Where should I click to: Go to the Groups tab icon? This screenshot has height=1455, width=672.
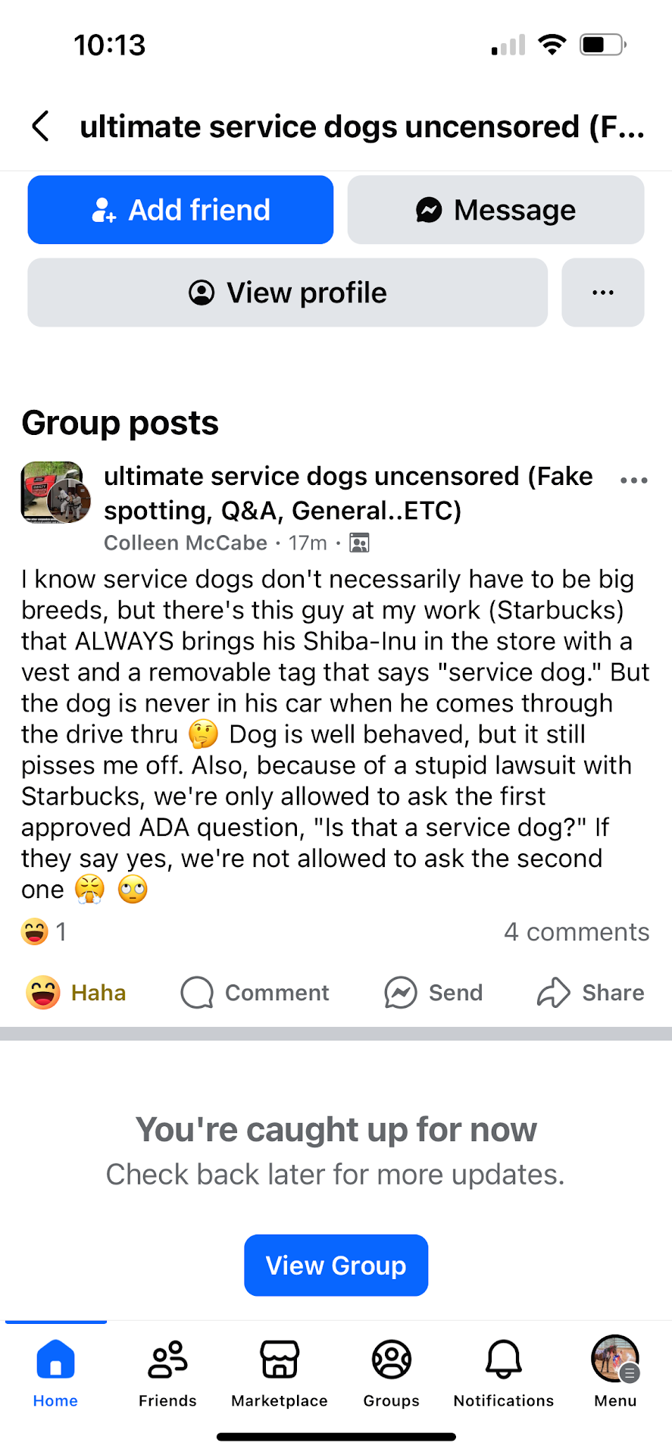click(391, 1360)
